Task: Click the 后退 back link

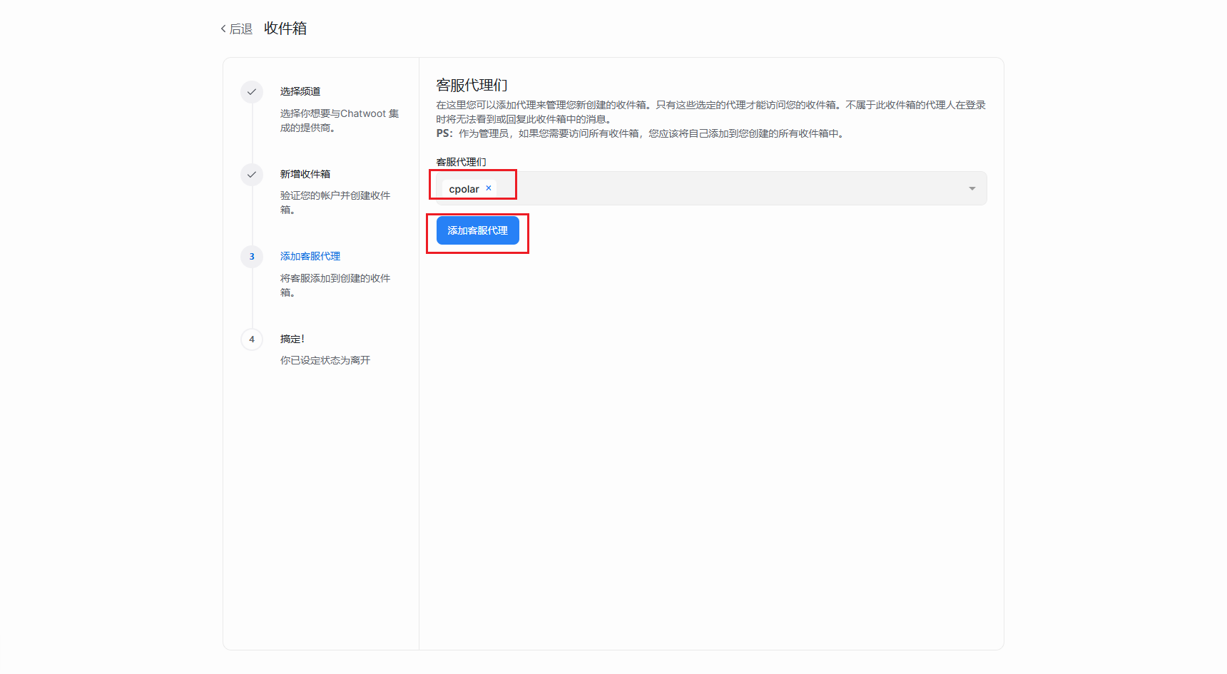Action: (240, 29)
